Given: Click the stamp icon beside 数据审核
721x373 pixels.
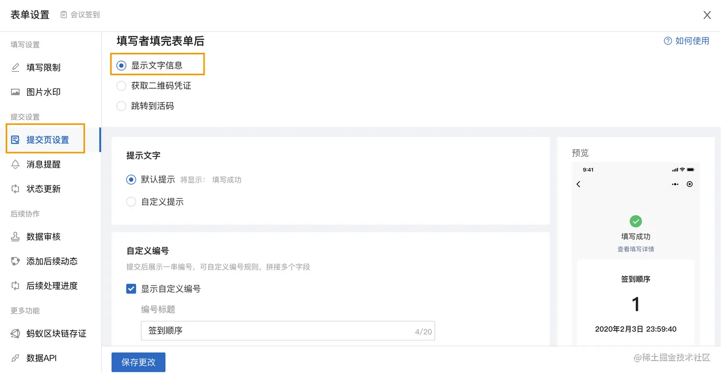Looking at the screenshot, I should pyautogui.click(x=16, y=237).
